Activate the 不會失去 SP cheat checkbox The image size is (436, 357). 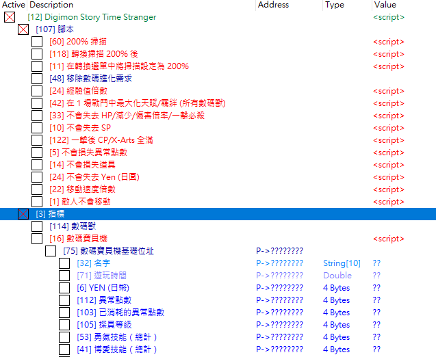click(x=37, y=128)
